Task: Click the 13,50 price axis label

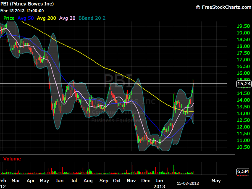Action: point(243,107)
